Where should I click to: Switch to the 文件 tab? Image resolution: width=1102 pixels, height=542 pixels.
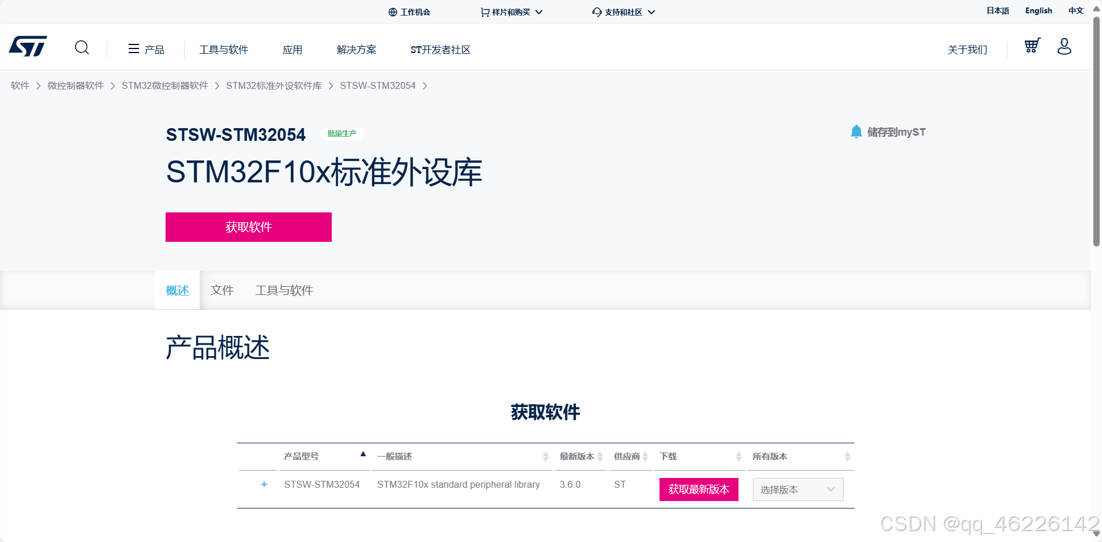[x=222, y=290]
